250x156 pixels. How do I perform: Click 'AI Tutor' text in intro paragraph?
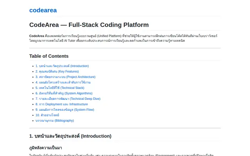pos(70,41)
